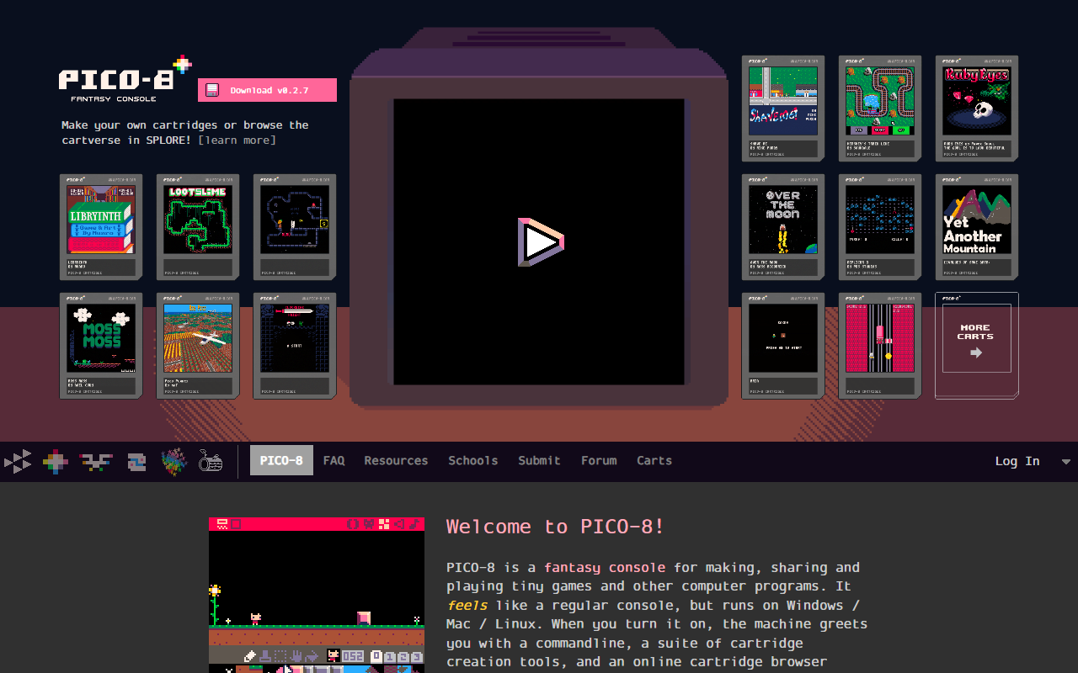Open the Submit nav item
Image resolution: width=1078 pixels, height=673 pixels.
point(539,460)
